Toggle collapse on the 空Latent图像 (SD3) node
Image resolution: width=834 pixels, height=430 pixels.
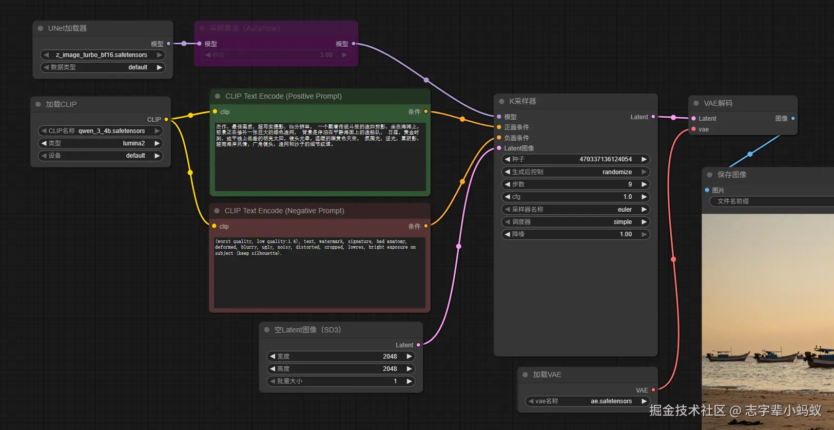(267, 330)
